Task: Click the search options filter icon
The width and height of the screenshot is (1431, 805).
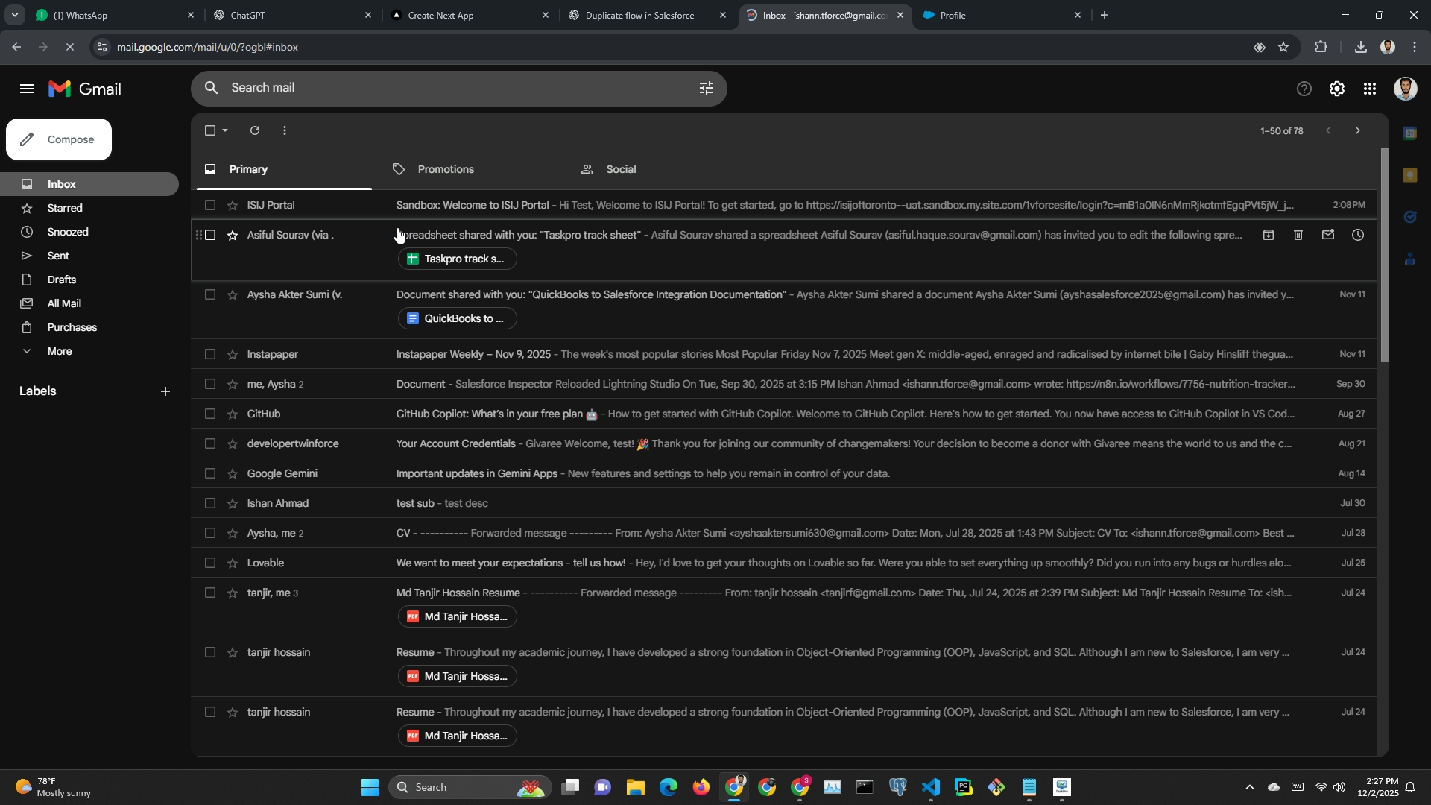Action: coord(707,89)
